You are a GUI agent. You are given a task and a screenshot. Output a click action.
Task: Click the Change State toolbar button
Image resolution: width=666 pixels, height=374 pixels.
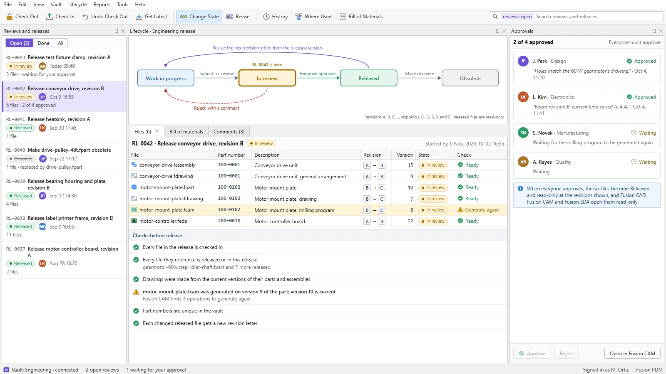click(x=199, y=17)
